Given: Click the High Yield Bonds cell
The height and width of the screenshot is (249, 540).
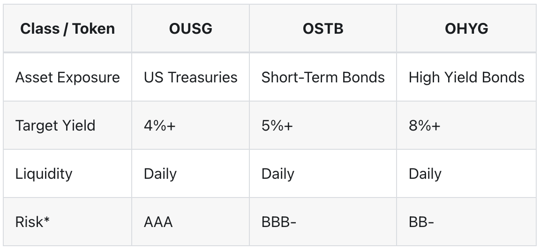Looking at the screenshot, I should coord(466,77).
